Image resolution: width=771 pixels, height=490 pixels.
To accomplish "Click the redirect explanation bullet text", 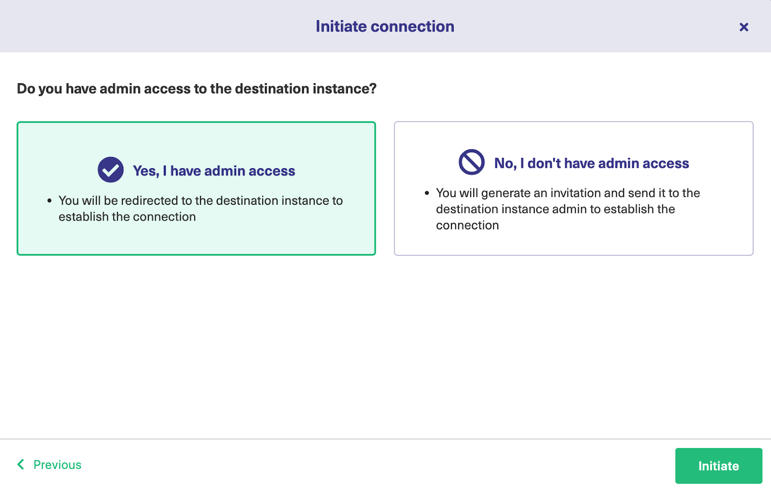I will tap(200, 209).
